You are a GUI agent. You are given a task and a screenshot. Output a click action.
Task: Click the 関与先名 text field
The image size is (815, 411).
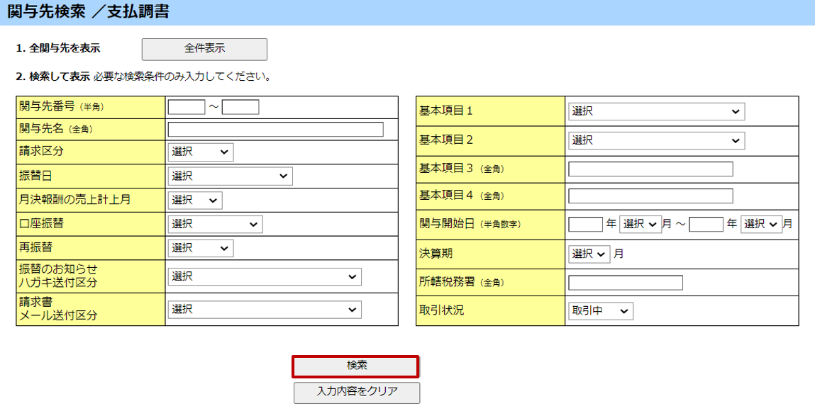click(275, 129)
